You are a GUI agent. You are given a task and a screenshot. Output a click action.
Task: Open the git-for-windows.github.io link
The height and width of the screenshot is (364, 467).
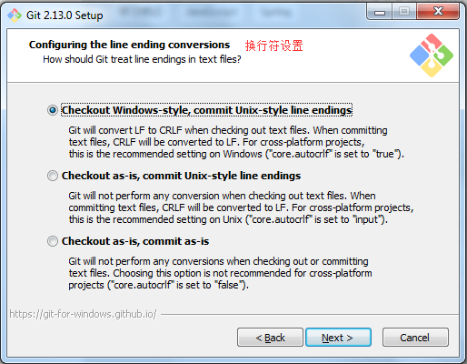pos(83,314)
